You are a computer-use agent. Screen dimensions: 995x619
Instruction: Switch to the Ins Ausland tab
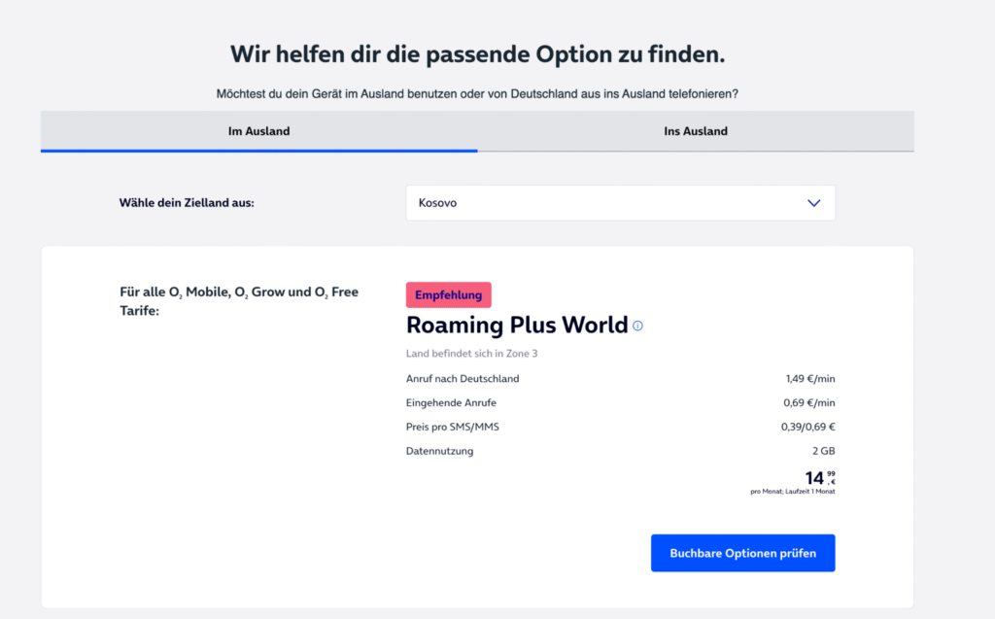tap(696, 130)
